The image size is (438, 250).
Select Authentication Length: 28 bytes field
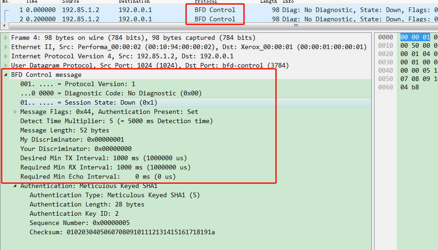tap(87, 204)
